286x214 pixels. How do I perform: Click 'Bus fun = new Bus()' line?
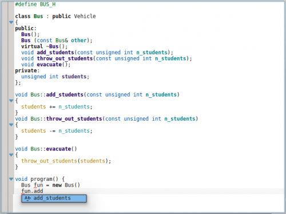(x=50, y=185)
